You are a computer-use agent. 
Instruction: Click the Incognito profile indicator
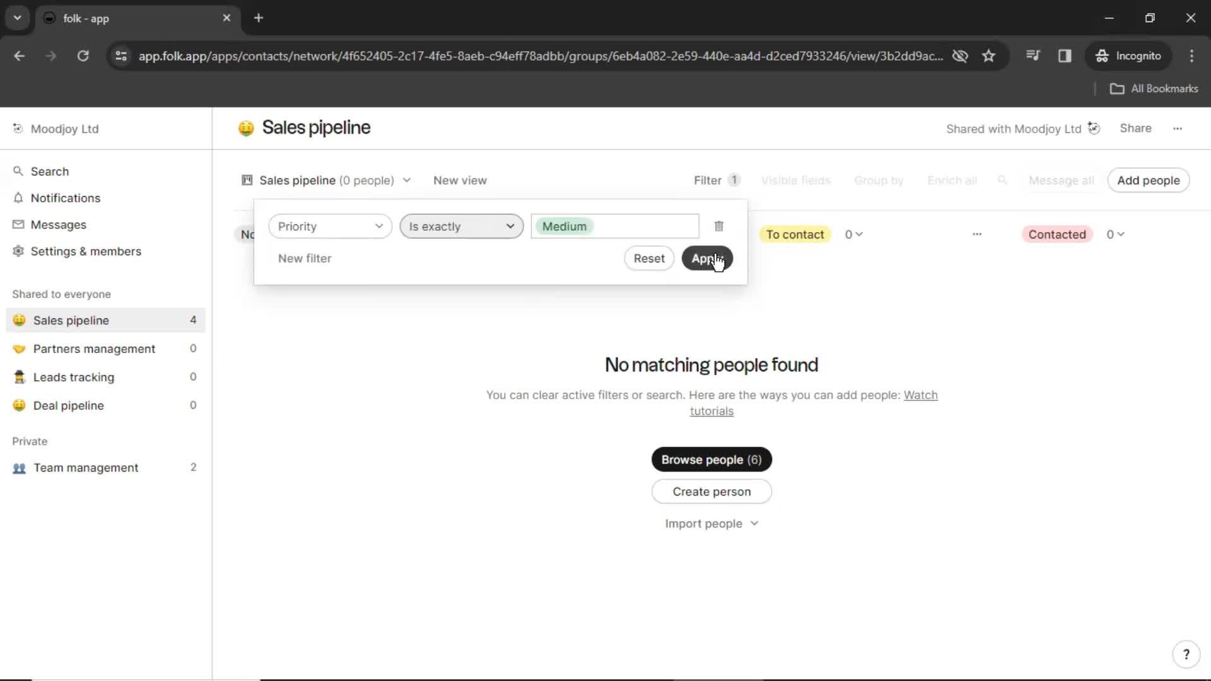(1128, 55)
